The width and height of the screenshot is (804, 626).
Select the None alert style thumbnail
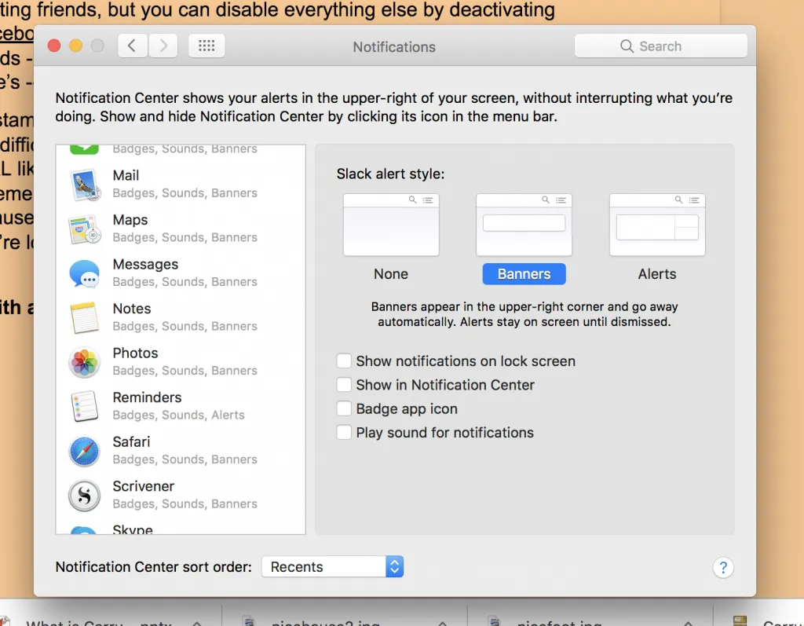click(391, 225)
